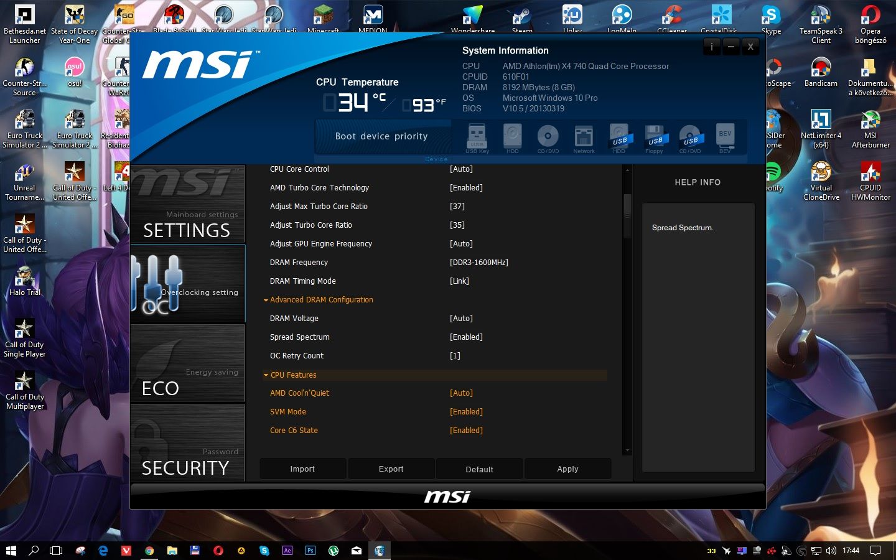The width and height of the screenshot is (896, 560).
Task: Open the SETTINGS mainboard section
Action: [x=188, y=205]
